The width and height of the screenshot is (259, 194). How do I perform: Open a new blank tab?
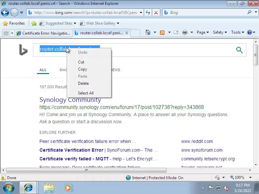pos(135,33)
